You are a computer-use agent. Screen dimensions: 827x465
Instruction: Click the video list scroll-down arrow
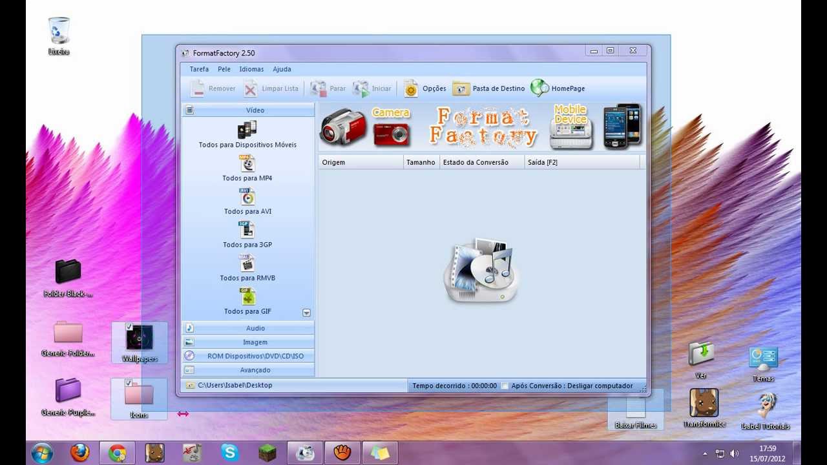pyautogui.click(x=307, y=313)
